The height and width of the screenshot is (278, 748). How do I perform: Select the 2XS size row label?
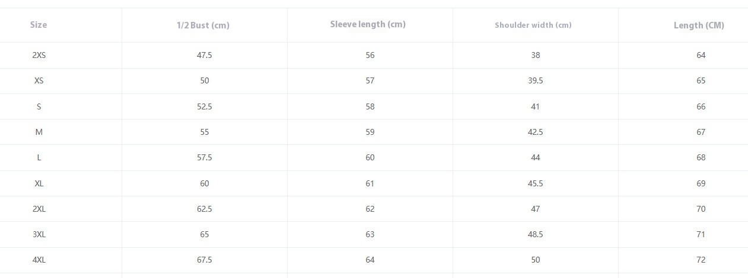[39, 55]
